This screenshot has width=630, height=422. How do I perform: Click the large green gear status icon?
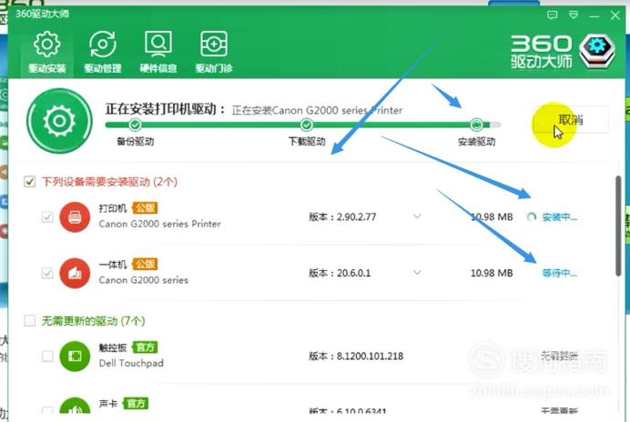(x=59, y=121)
